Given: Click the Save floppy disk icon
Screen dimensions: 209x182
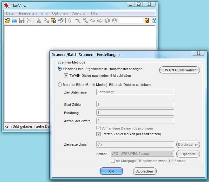Looking at the screenshot, I should click(x=22, y=21).
